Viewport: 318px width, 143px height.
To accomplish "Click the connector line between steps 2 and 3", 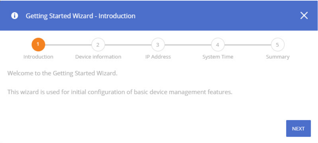I will pos(128,45).
